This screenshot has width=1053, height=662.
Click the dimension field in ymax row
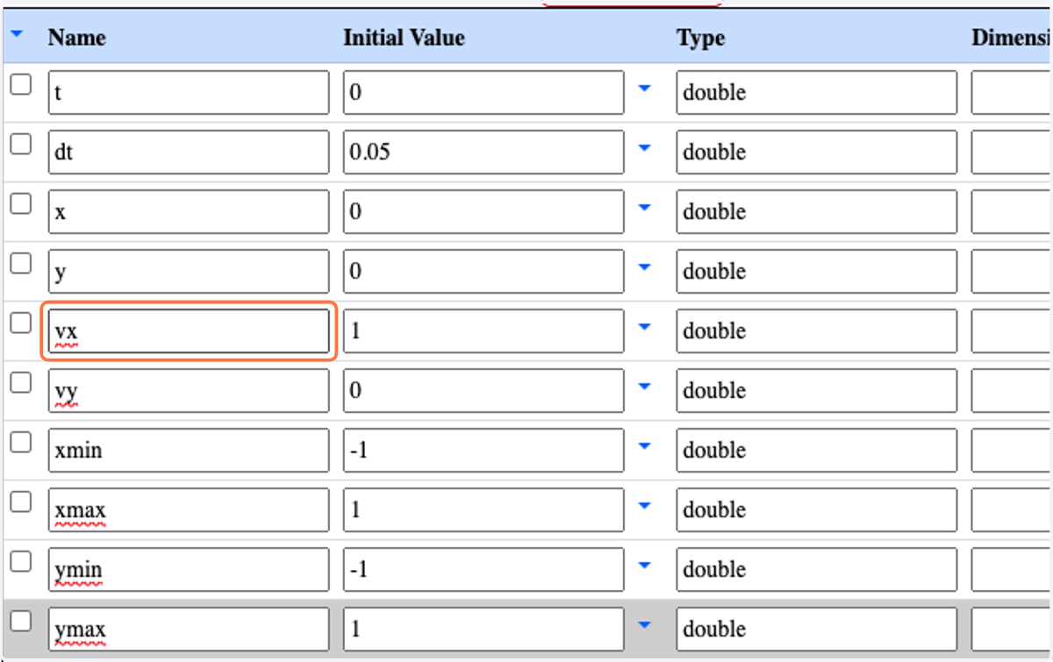(x=1012, y=630)
